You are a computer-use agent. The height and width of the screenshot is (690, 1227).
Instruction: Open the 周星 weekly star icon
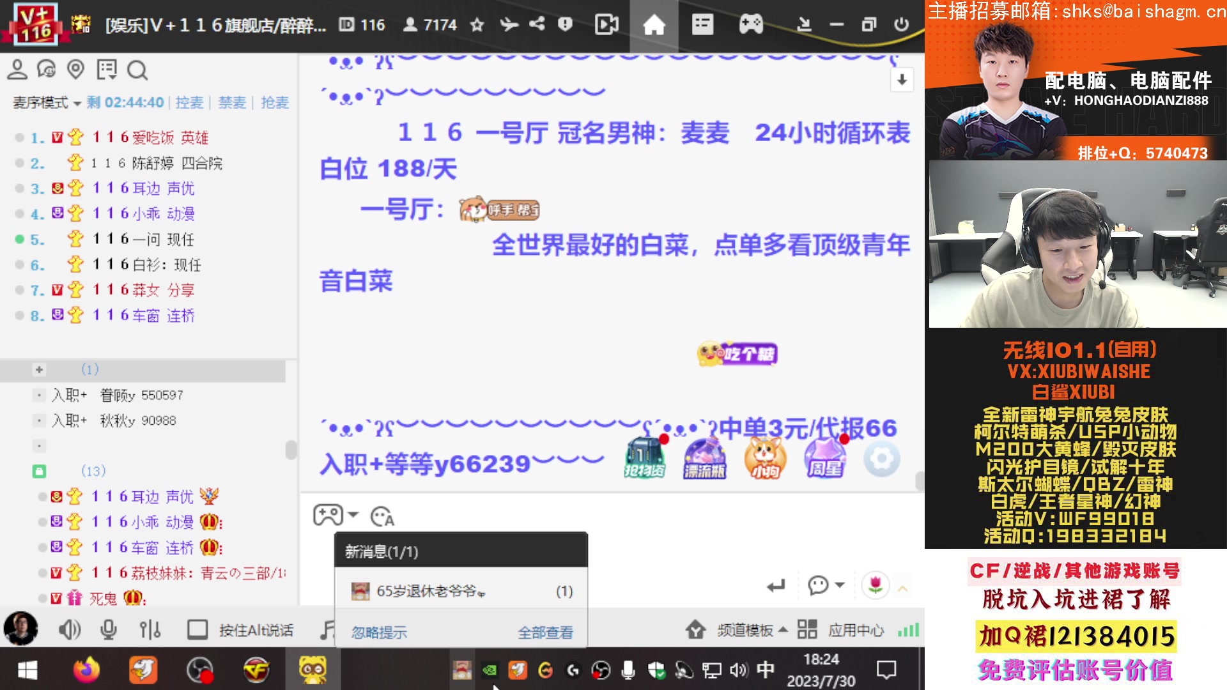click(x=825, y=458)
